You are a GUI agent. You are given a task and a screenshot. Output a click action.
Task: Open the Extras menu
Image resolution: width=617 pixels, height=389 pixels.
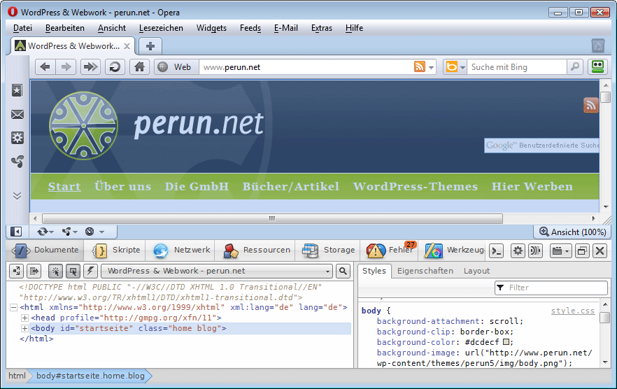(322, 28)
